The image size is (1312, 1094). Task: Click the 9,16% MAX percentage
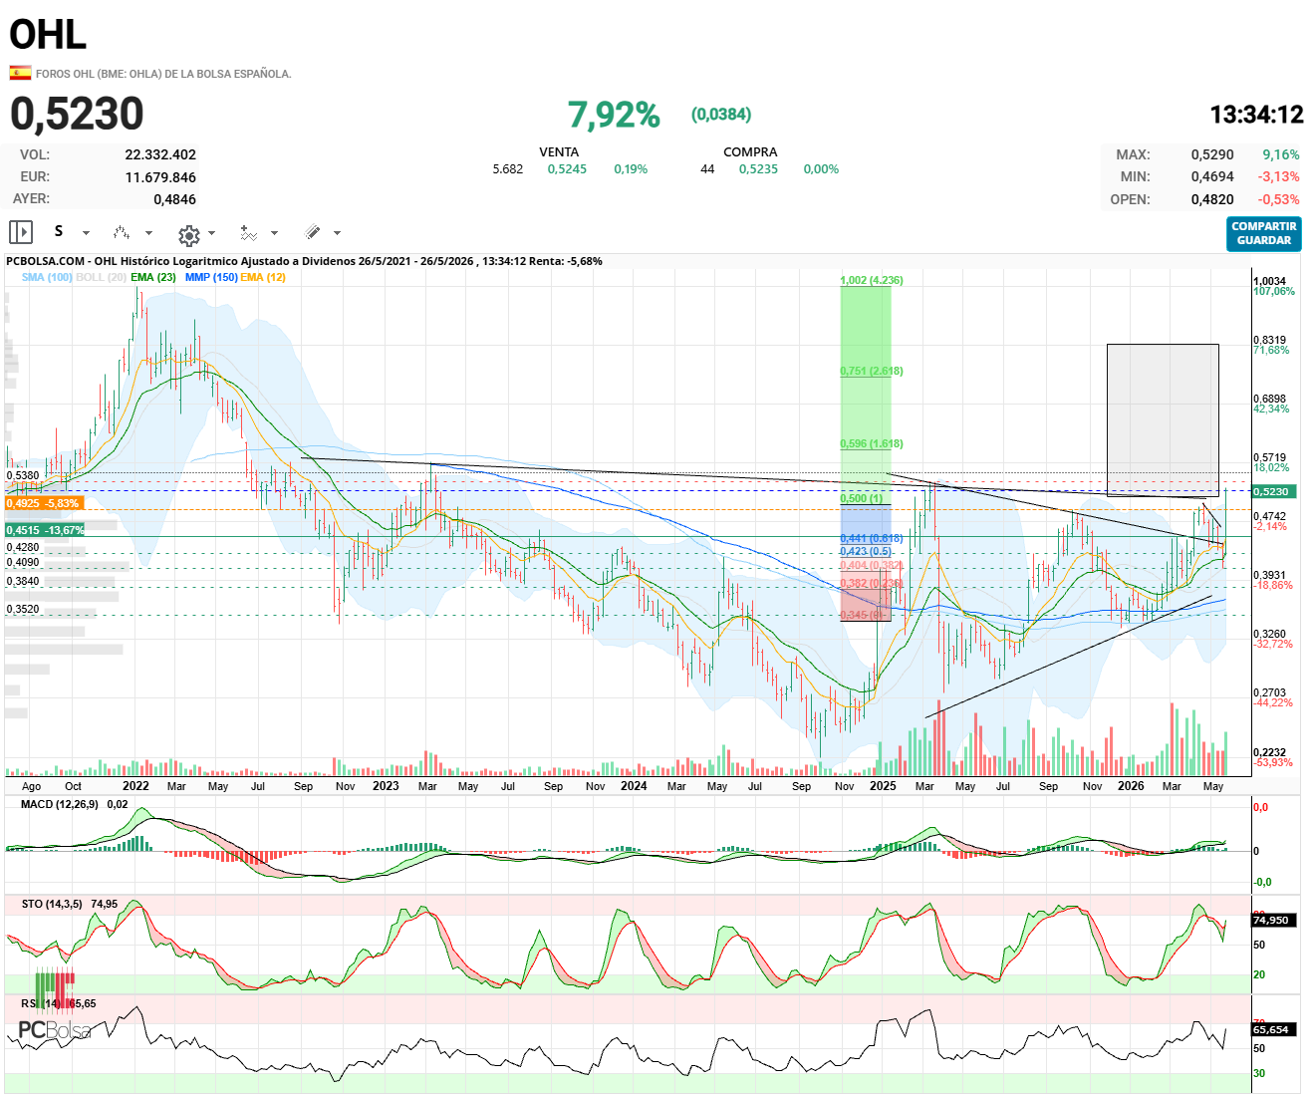click(x=1281, y=154)
